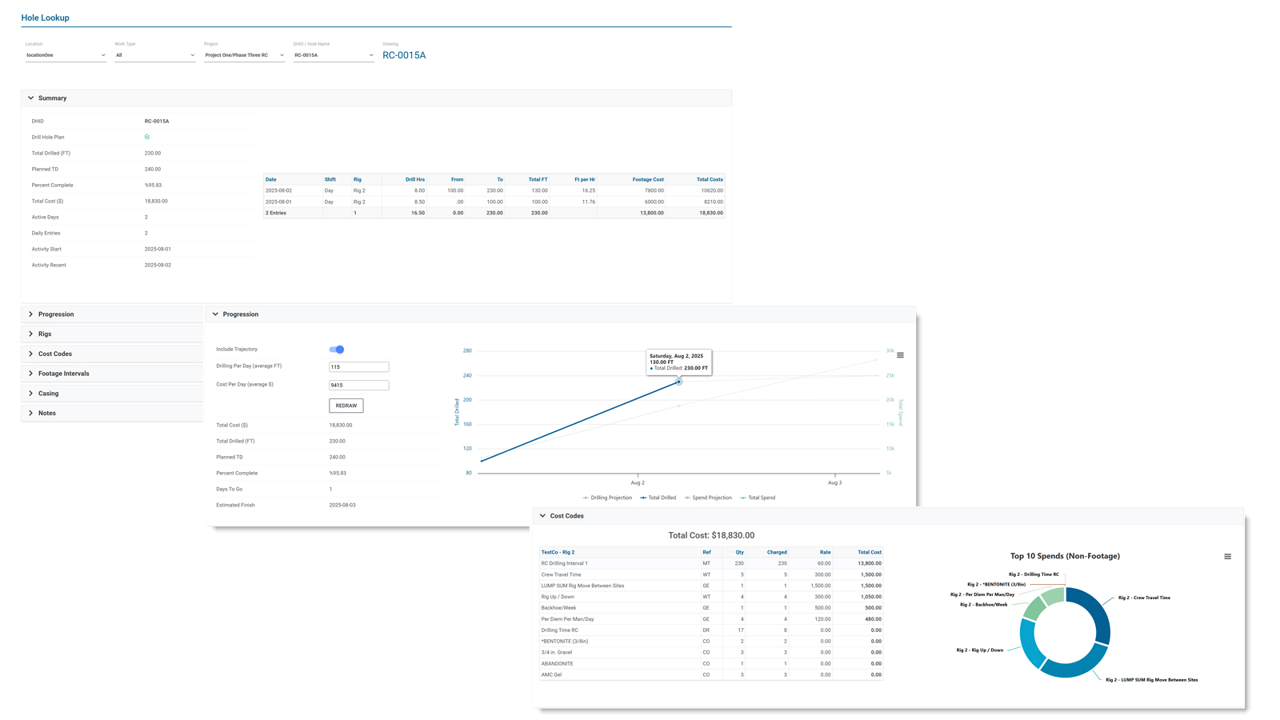Sort table by Footage Cost column header
The width and height of the screenshot is (1280, 720).
[x=647, y=179]
